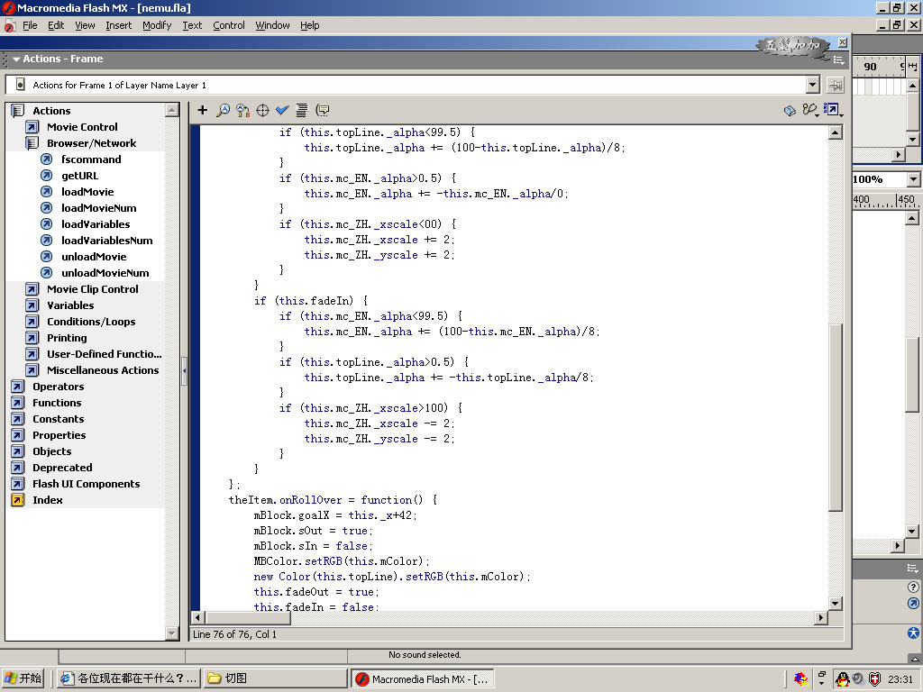The image size is (923, 692).
Task: Expand the Printing category
Action: coord(32,338)
